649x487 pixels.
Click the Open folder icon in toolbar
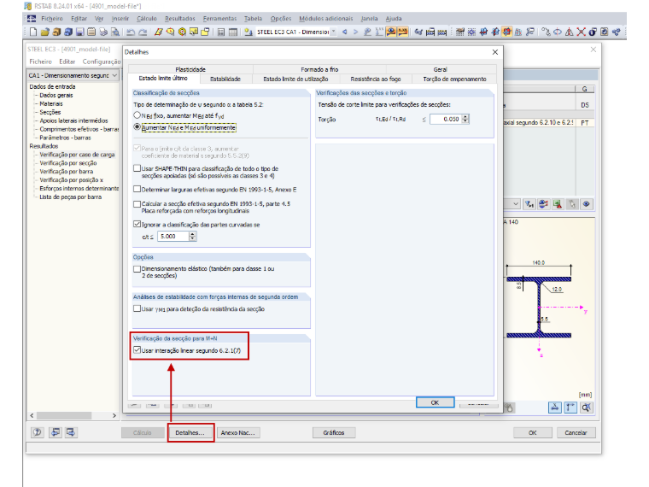pyautogui.click(x=44, y=32)
